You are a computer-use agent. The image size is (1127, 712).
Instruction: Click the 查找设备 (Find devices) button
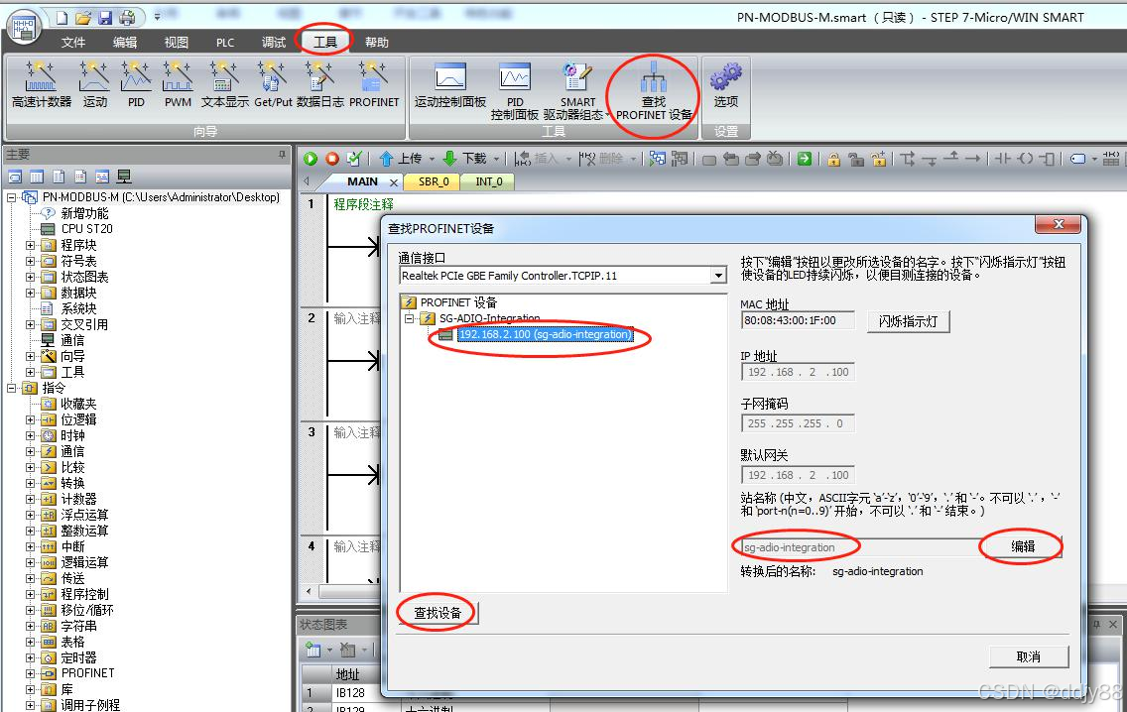coord(438,613)
